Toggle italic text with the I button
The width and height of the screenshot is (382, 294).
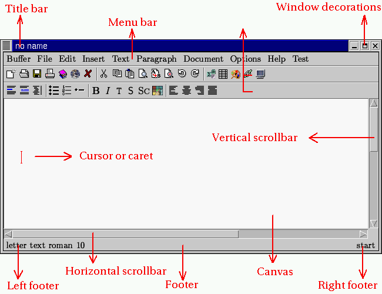pyautogui.click(x=108, y=91)
